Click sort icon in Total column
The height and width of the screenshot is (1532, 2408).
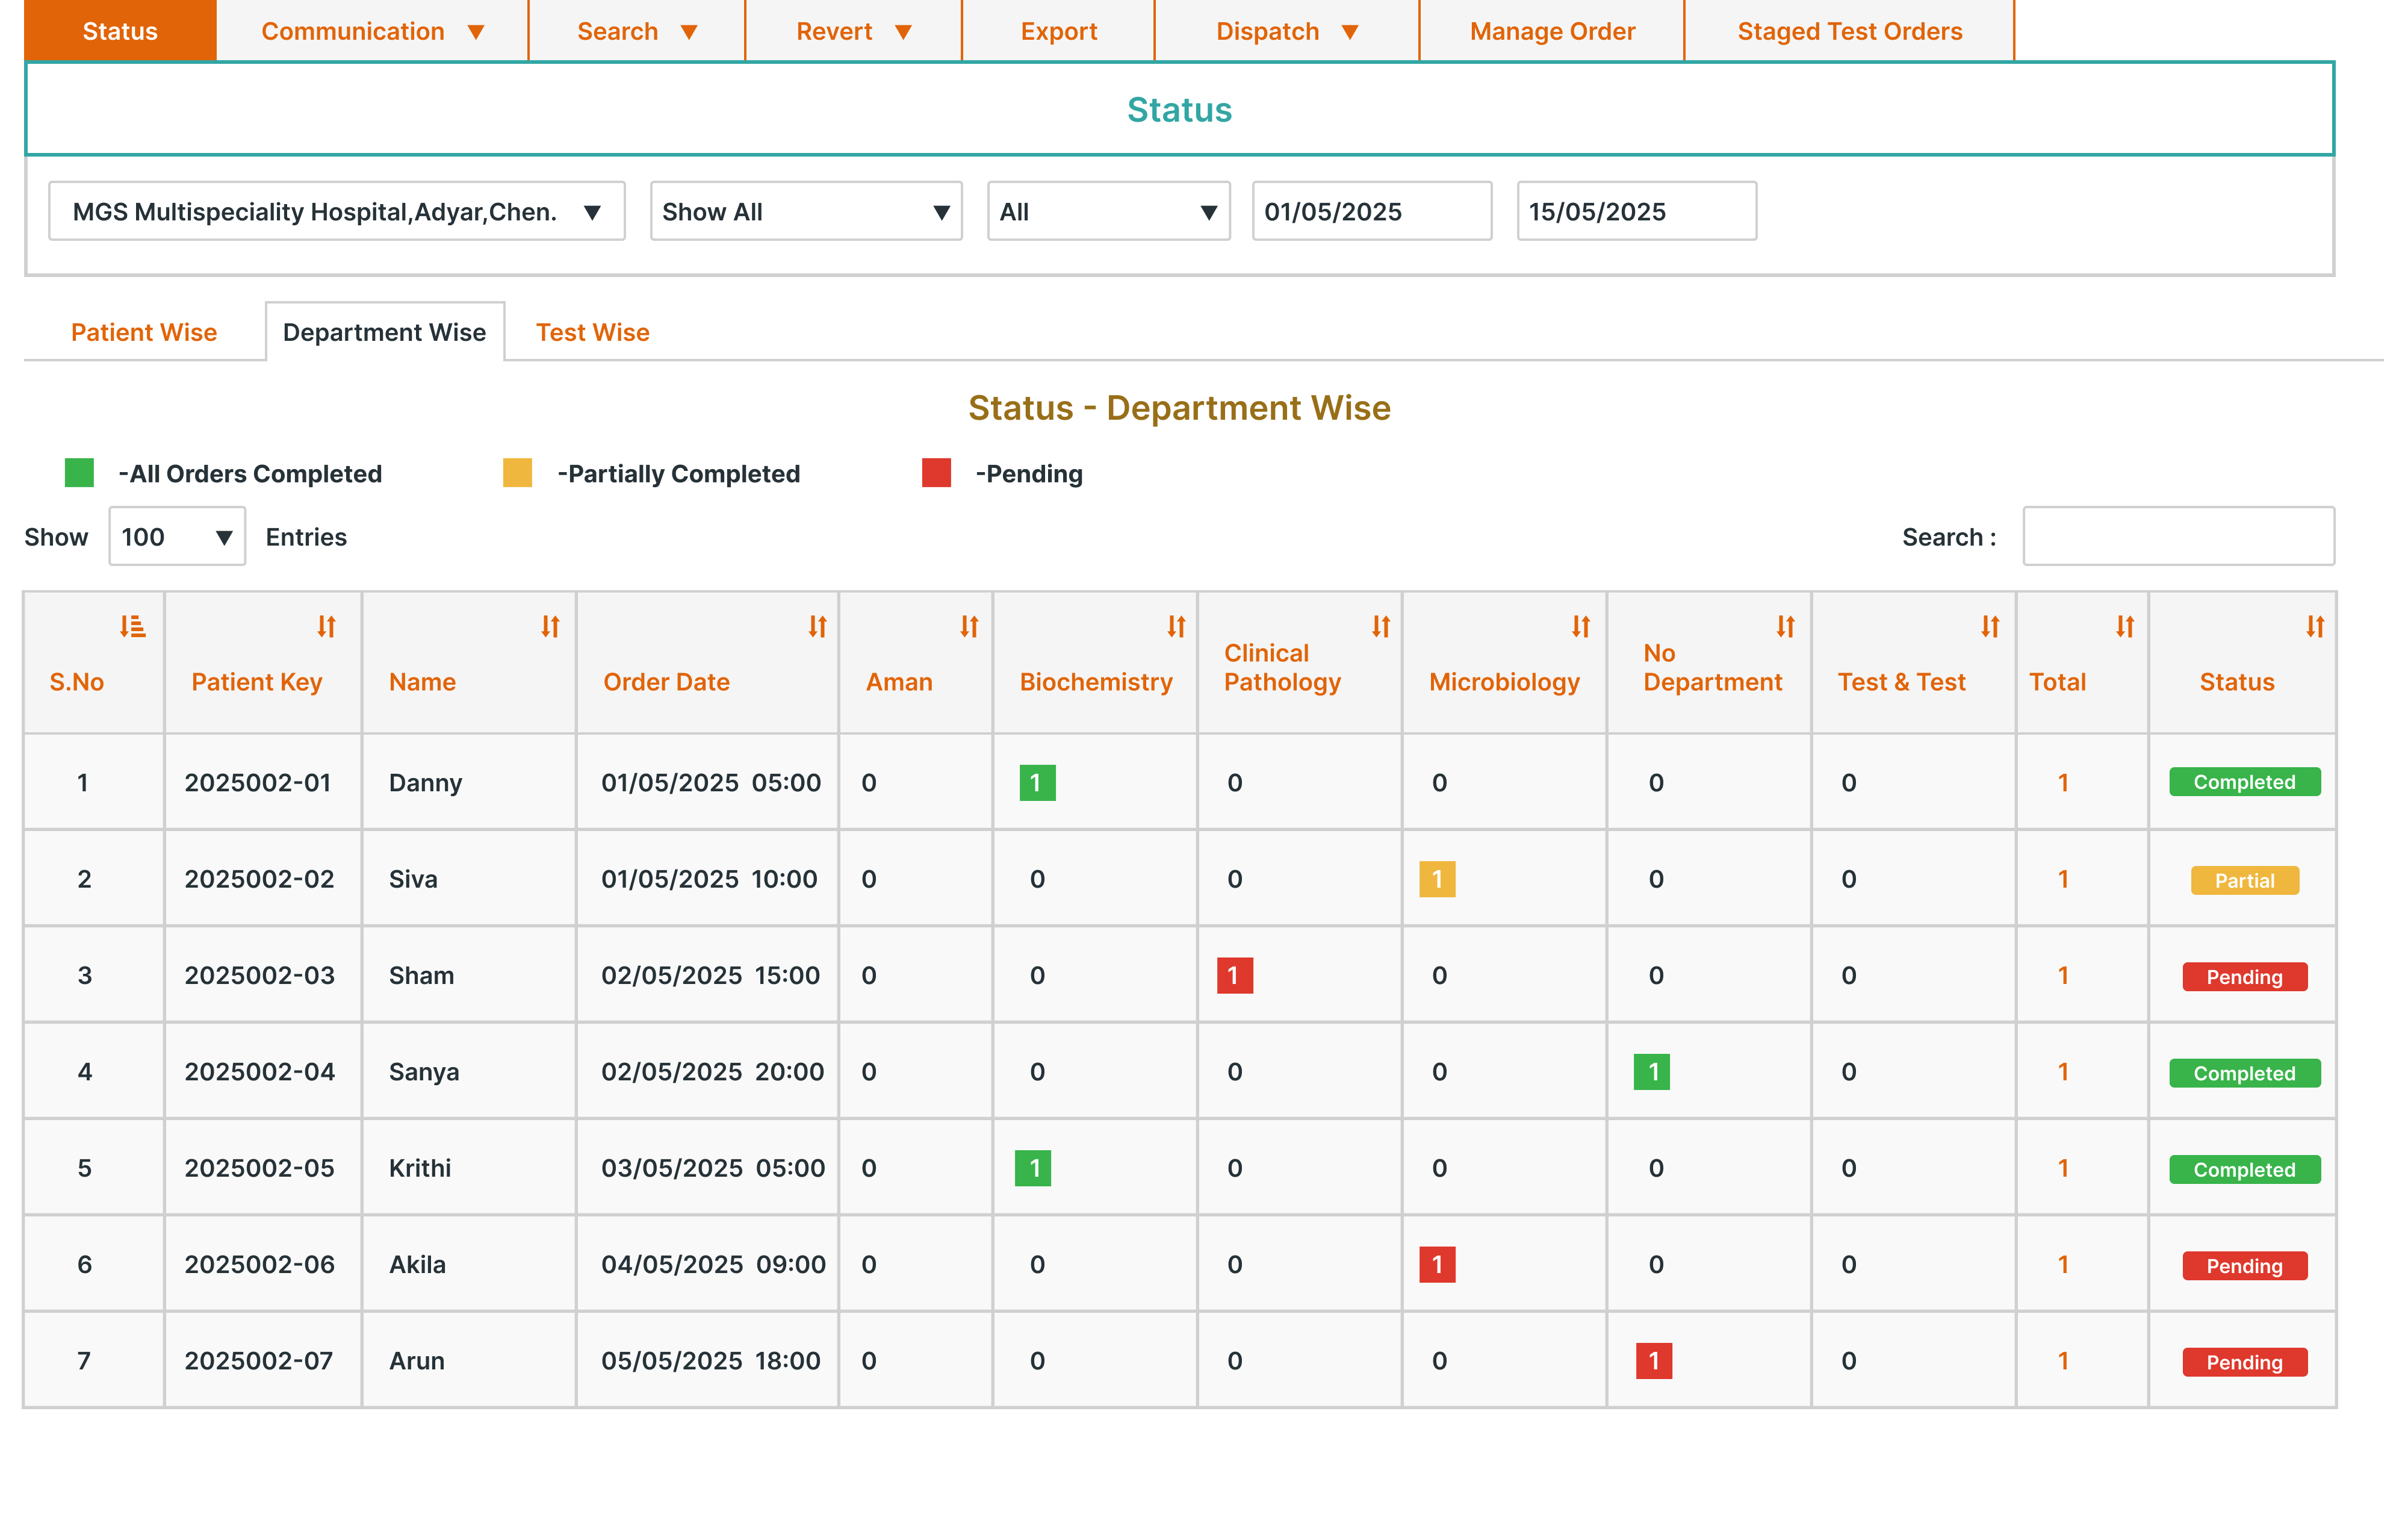(x=2125, y=626)
